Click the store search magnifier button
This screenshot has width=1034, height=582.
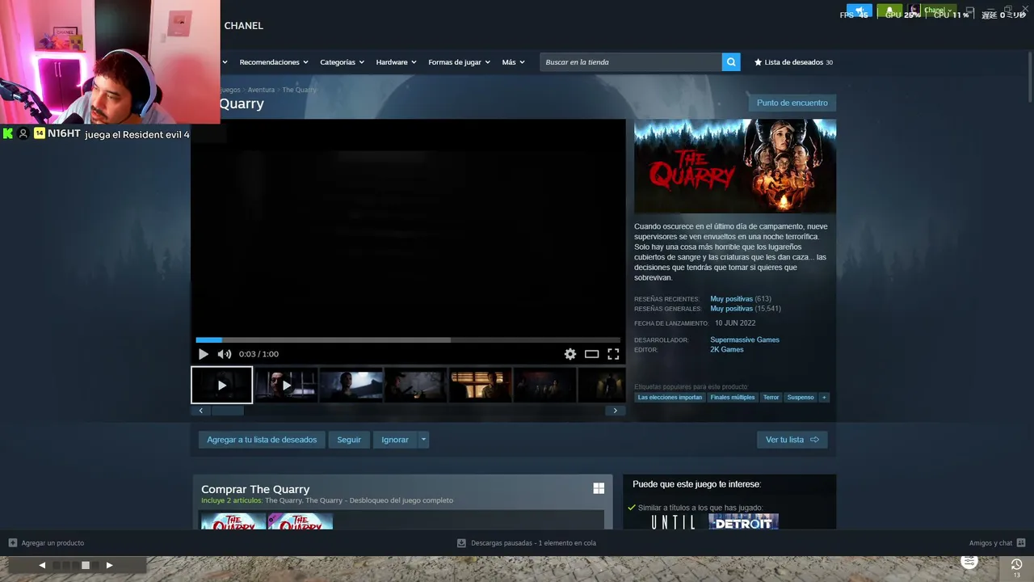731,62
